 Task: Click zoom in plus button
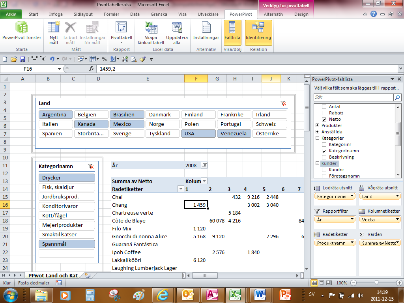399,283
